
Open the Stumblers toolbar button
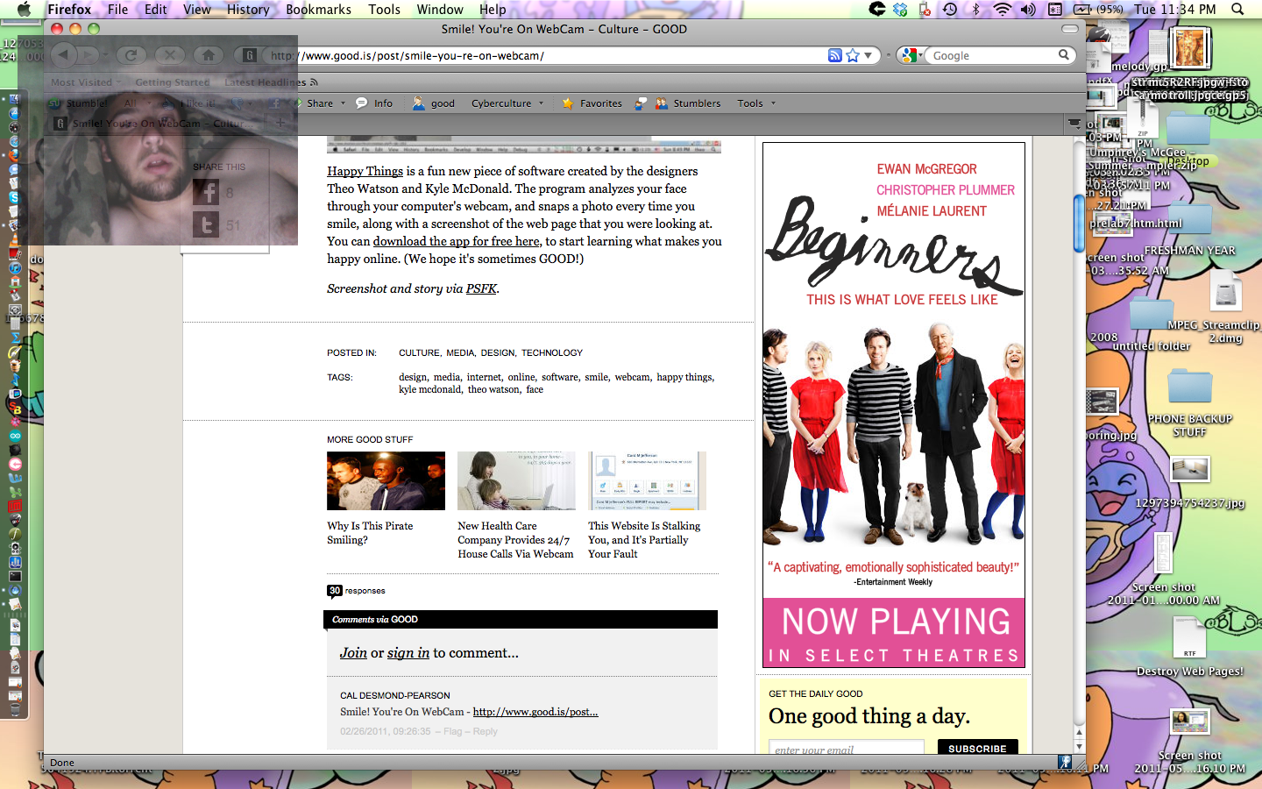(x=687, y=103)
